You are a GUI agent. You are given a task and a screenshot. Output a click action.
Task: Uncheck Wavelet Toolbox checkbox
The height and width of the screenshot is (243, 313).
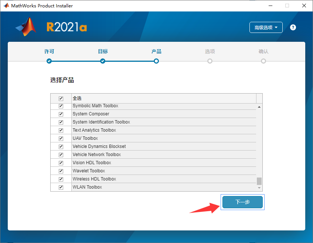tap(61, 171)
